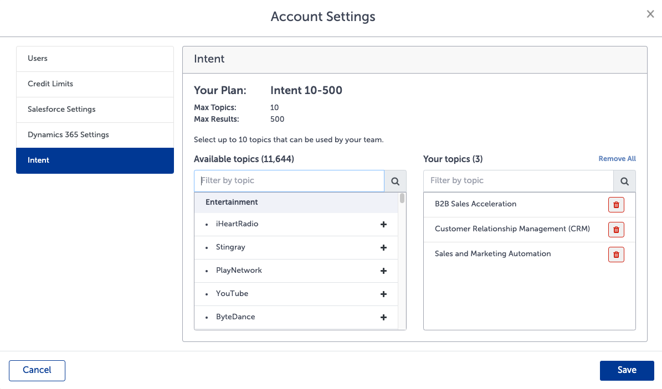Select Customer Relationship Management (CRM) text
This screenshot has height=389, width=662.
[512, 229]
